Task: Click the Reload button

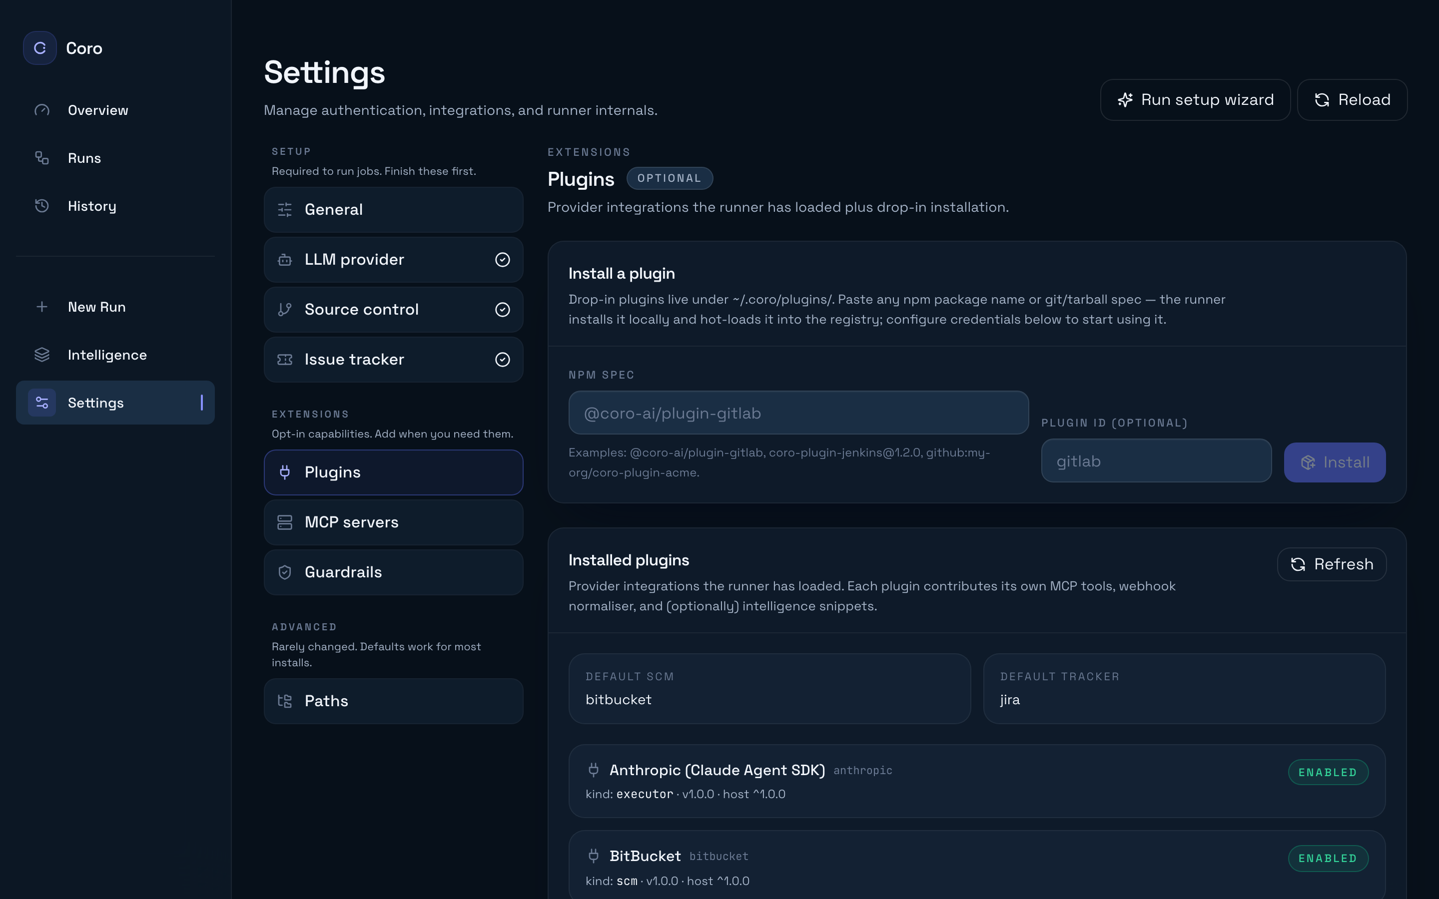Action: [1352, 100]
